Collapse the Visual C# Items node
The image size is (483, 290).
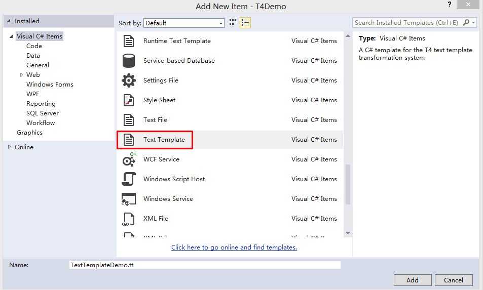[11, 36]
